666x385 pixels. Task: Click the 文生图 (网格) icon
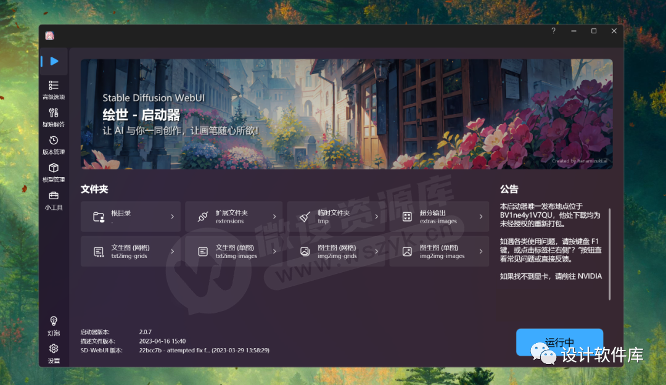tap(99, 252)
